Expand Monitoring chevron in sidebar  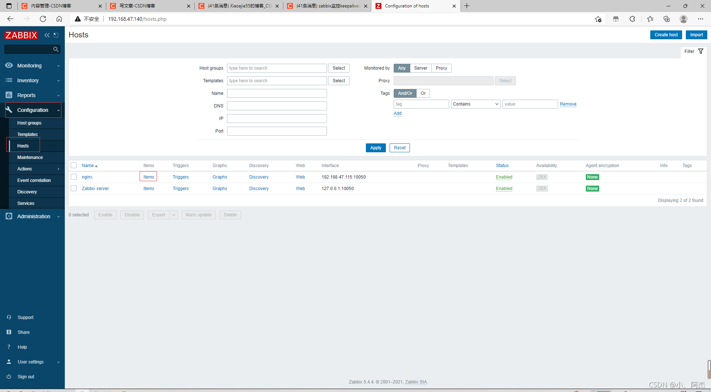[59, 66]
